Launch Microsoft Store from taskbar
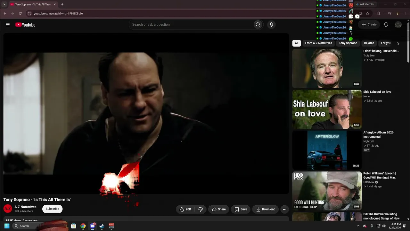 click(x=73, y=226)
